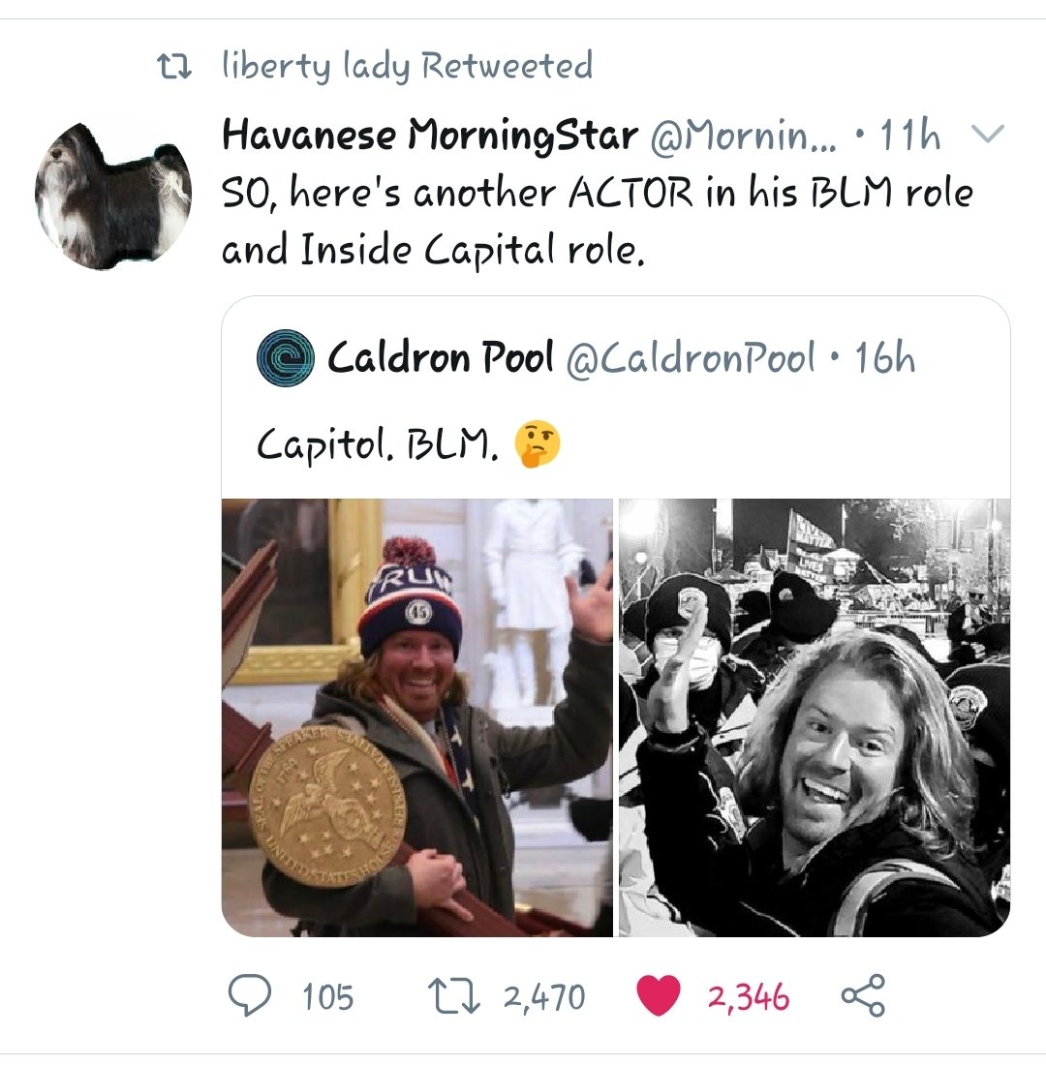Screen dimensions: 1046x1066
Task: Open Havanese MorningStar display name
Action: pyautogui.click(x=430, y=135)
